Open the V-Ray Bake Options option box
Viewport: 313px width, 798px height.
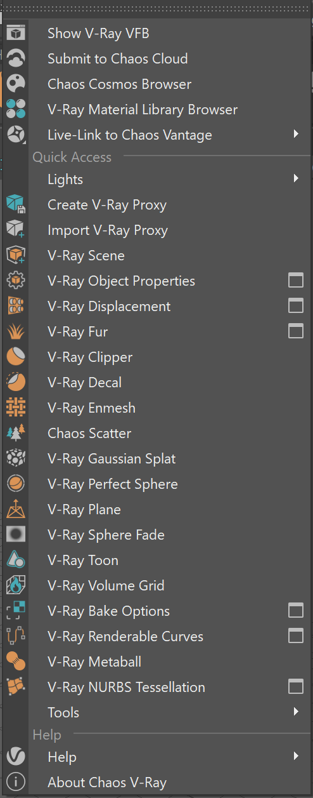[296, 611]
